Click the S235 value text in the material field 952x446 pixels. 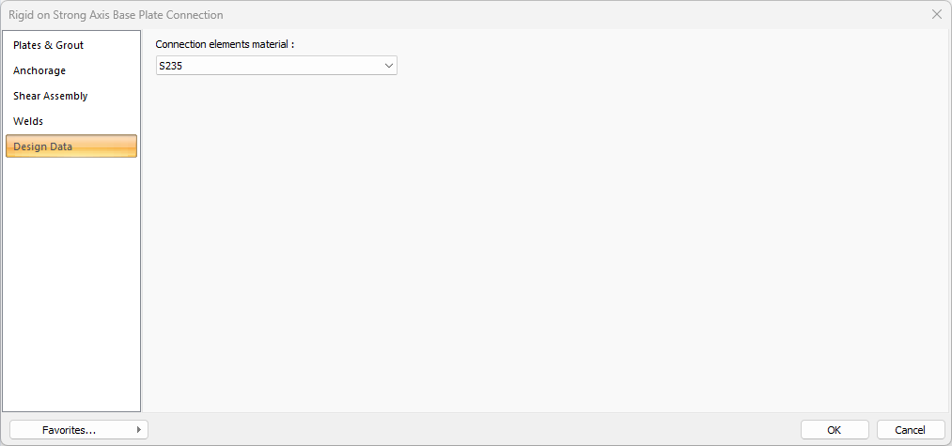[170, 66]
